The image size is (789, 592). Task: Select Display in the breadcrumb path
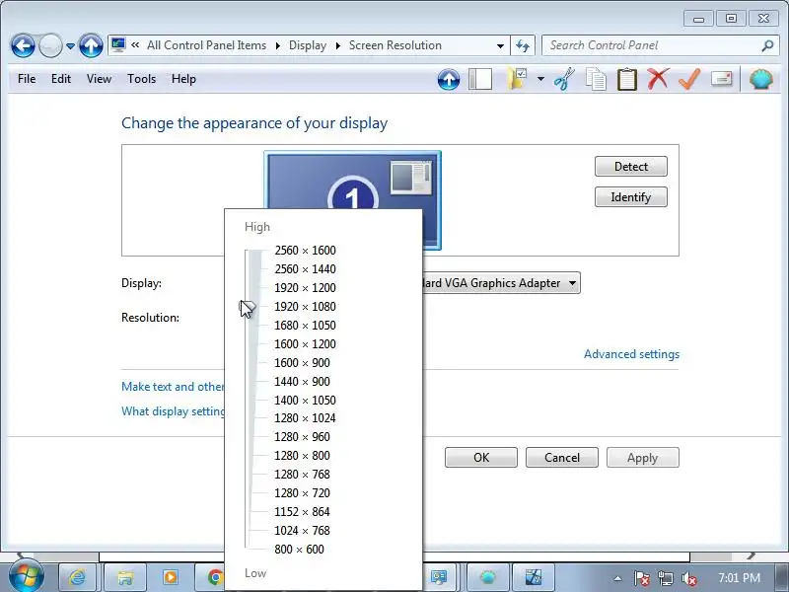308,45
